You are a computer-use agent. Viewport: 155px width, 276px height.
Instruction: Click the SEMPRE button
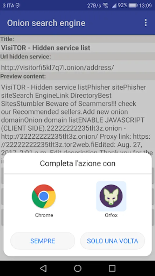click(43, 241)
